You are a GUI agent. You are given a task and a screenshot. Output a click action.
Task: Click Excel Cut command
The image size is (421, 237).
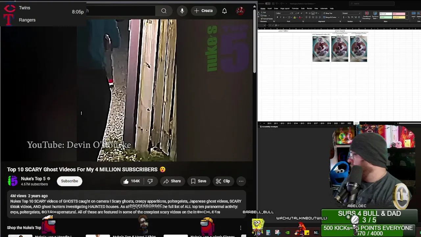[x=264, y=12]
